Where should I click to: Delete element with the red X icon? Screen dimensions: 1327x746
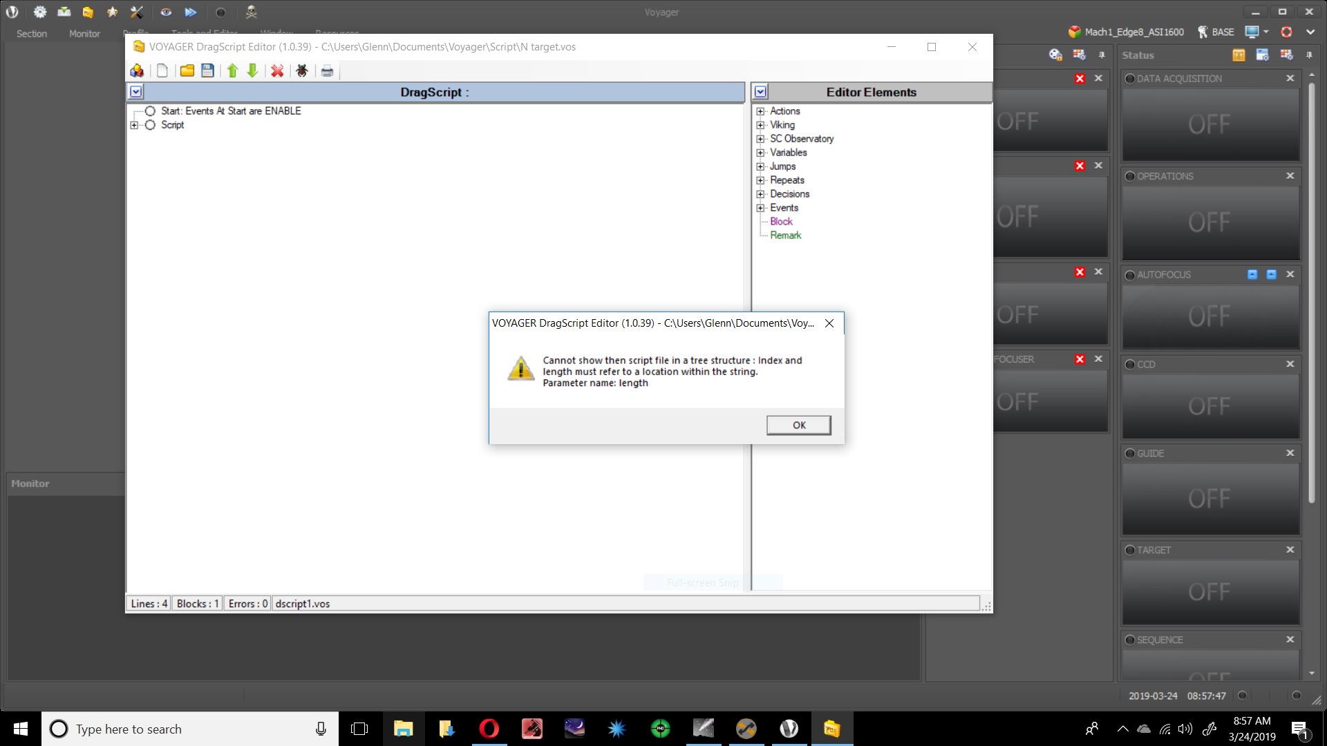click(277, 70)
